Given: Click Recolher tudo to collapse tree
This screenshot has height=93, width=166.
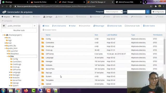Looking at the screenshot, I should (x=19, y=30).
